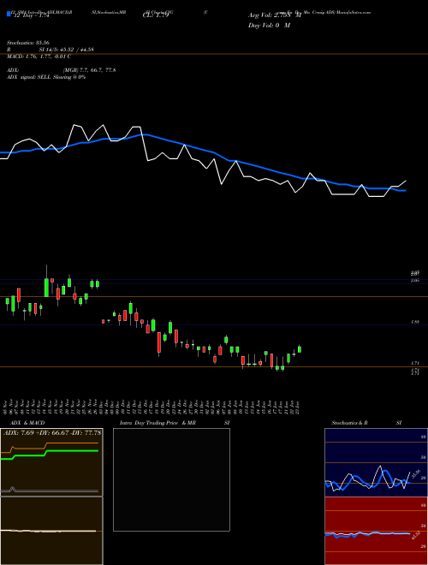Click the 'SI 14/3: 45.52 / 44.58' reading
This screenshot has height=565, width=428.
point(67,50)
